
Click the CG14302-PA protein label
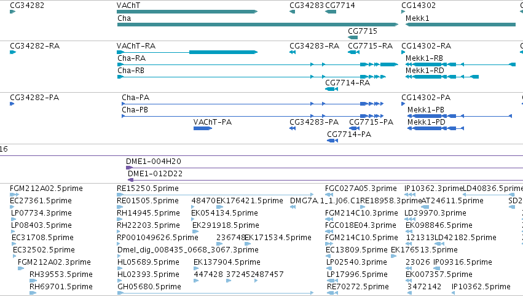[x=426, y=98]
